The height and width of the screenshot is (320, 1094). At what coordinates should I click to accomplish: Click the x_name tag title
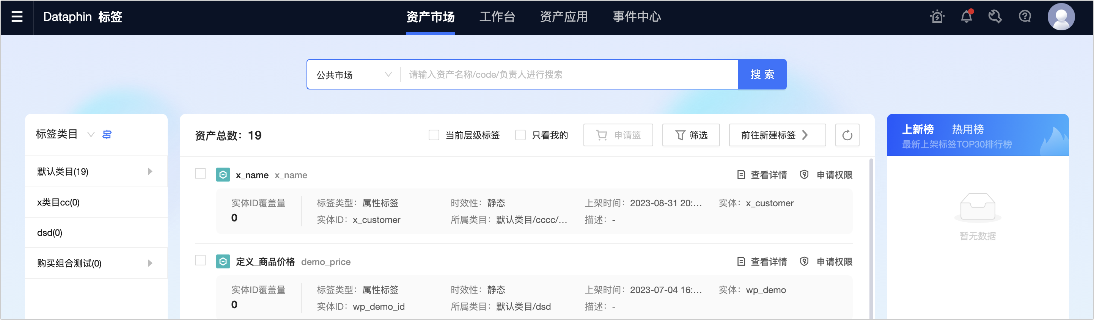[x=252, y=175]
